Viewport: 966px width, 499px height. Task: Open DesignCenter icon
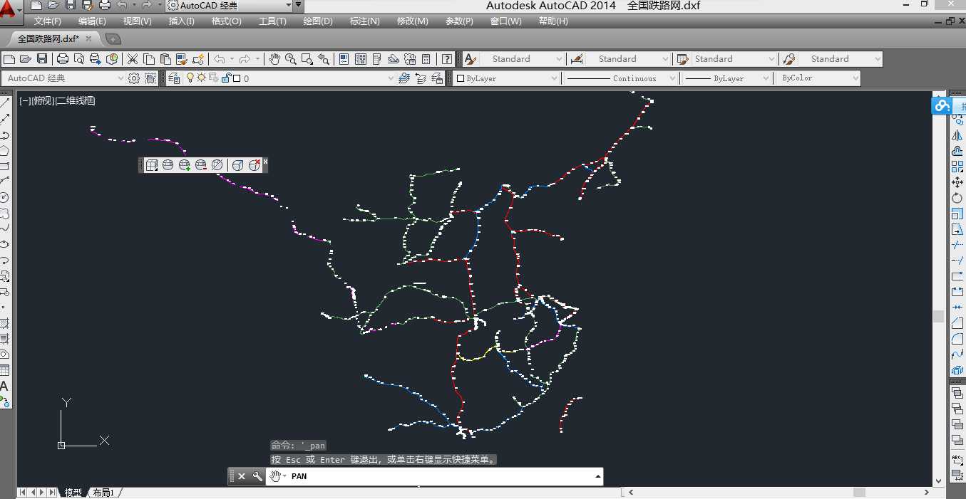tap(361, 59)
